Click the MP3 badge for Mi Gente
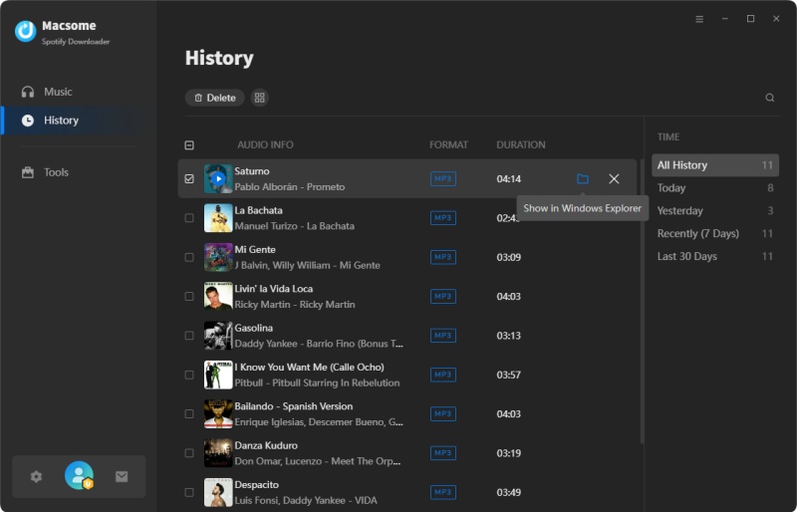The image size is (797, 512). (442, 257)
